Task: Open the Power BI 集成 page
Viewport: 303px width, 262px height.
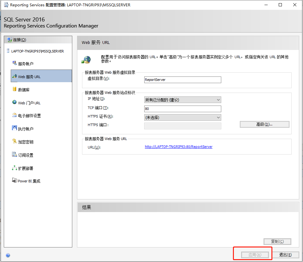Action: coord(29,181)
